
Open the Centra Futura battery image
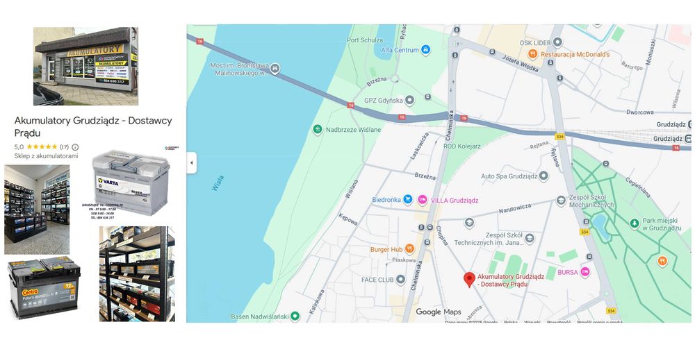click(44, 287)
